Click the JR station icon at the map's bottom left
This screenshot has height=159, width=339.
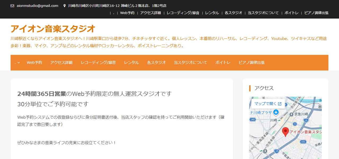[x=261, y=151]
